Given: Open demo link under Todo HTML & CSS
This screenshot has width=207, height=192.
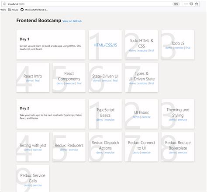Looking at the screenshot, I should 132,50.
